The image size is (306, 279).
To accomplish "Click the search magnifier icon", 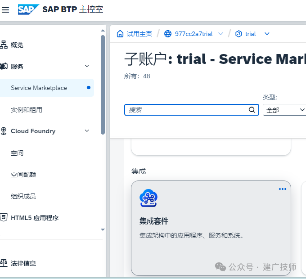I will [252, 110].
